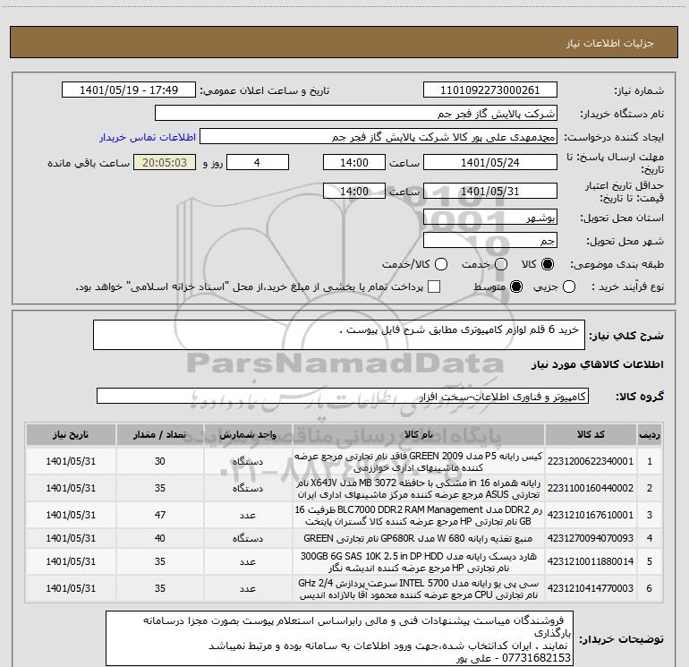
Task: Click the delivery city field جم
Action: pos(490,240)
